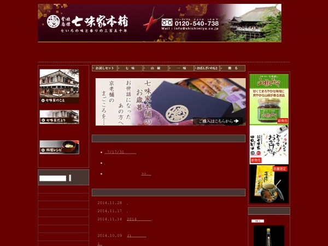328x246 pixels.
Task: Open the お試しセット menu tab
Action: click(x=104, y=68)
